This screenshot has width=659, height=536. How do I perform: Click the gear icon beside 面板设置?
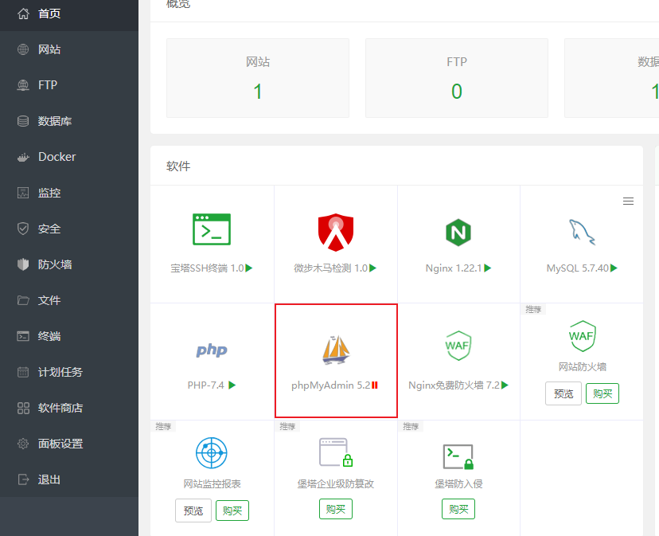23,444
